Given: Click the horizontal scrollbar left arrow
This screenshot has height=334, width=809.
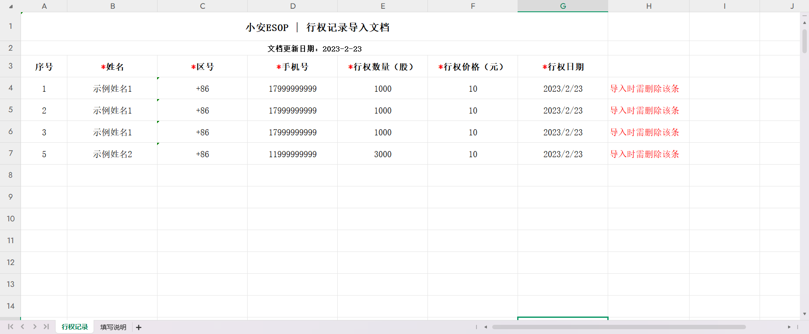Looking at the screenshot, I should coord(485,327).
